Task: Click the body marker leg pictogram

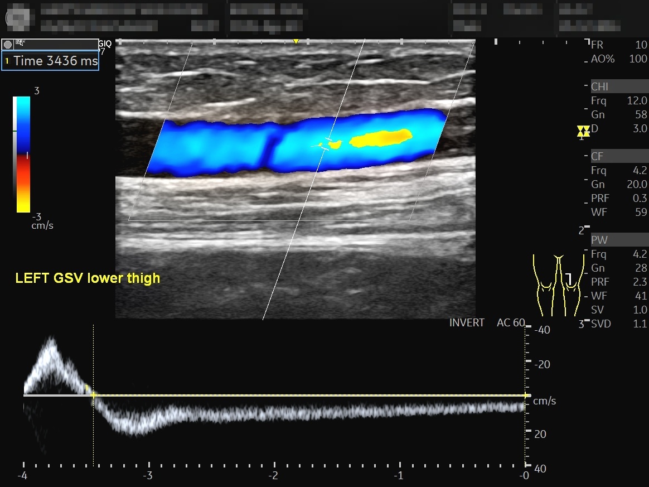Action: [558, 285]
